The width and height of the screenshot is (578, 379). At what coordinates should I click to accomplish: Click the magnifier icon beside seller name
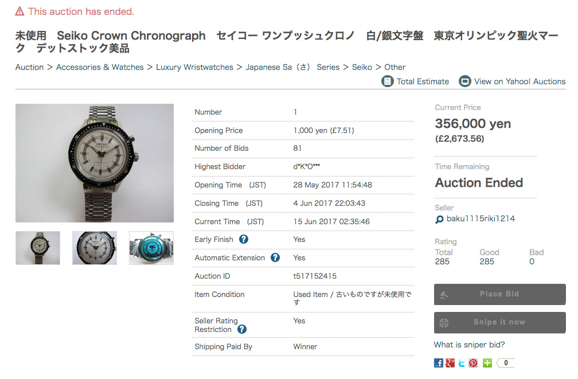pyautogui.click(x=440, y=220)
